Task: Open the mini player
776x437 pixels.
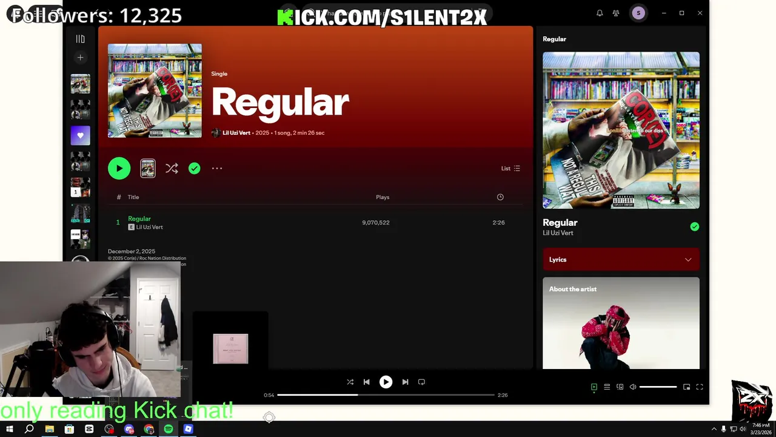Action: pos(687,387)
